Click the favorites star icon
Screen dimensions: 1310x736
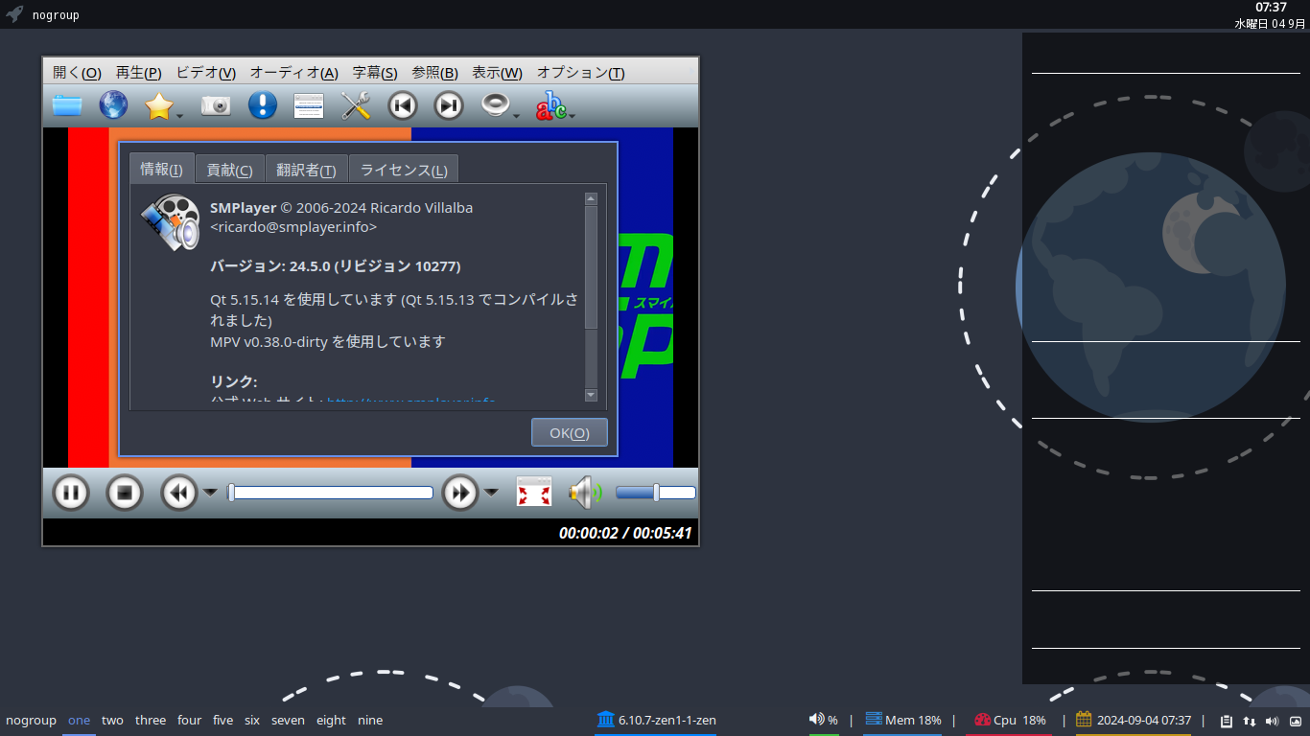158,105
